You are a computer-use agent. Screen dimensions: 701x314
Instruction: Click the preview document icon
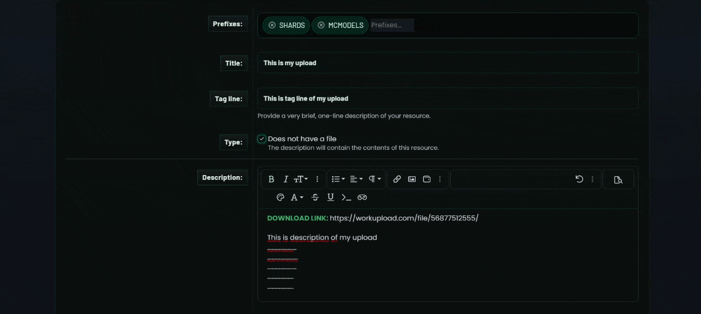pos(618,179)
